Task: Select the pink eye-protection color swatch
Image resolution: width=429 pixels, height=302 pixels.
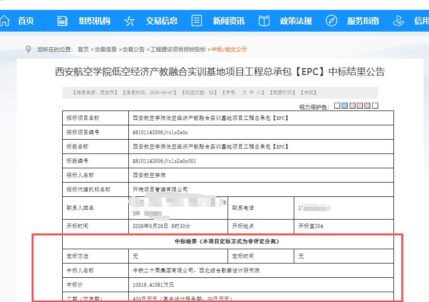Action: pos(360,106)
